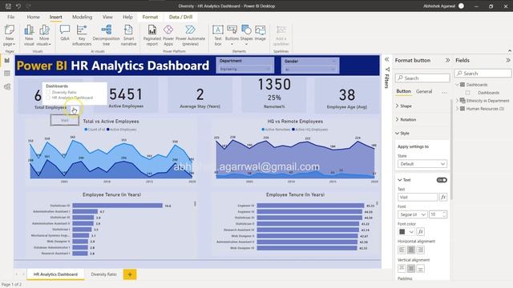This screenshot has width=513, height=288.
Task: Add a Key influencers visual
Action: [x=82, y=35]
